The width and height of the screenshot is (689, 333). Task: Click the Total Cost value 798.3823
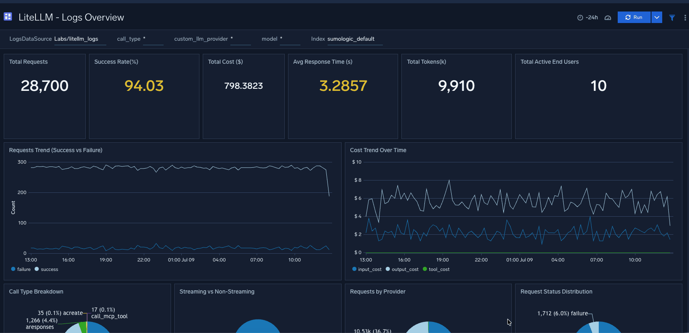tap(244, 86)
